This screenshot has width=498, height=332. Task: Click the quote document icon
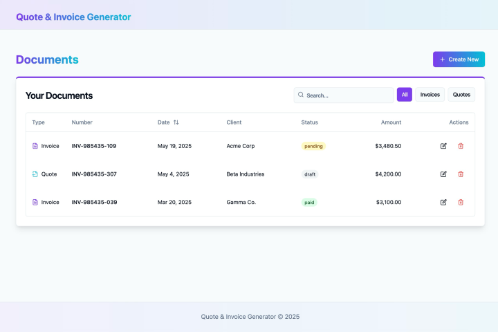35,174
